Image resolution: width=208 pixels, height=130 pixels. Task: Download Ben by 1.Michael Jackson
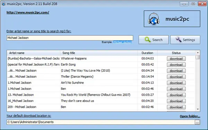click(x=176, y=89)
